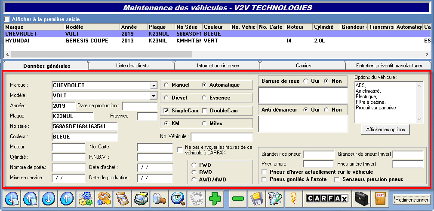Click the down arrow with document icon
The height and width of the screenshot is (211, 434).
pyautogui.click(x=12, y=198)
